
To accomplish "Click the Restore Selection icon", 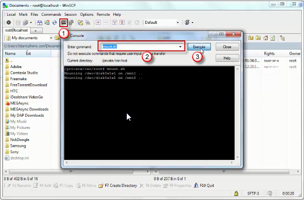I will [137, 23].
